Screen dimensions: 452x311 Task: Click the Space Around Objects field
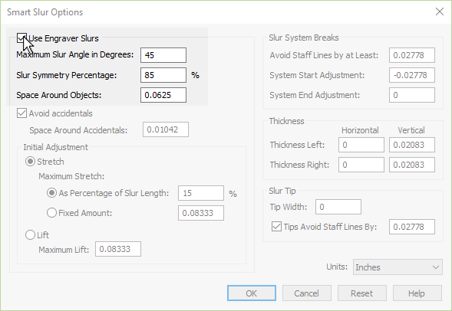(163, 95)
